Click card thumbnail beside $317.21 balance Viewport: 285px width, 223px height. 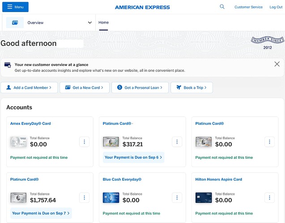tap(111, 142)
